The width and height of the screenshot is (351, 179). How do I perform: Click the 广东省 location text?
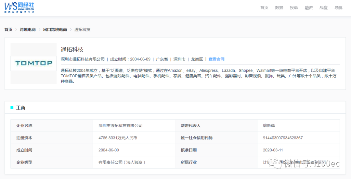[162, 59]
